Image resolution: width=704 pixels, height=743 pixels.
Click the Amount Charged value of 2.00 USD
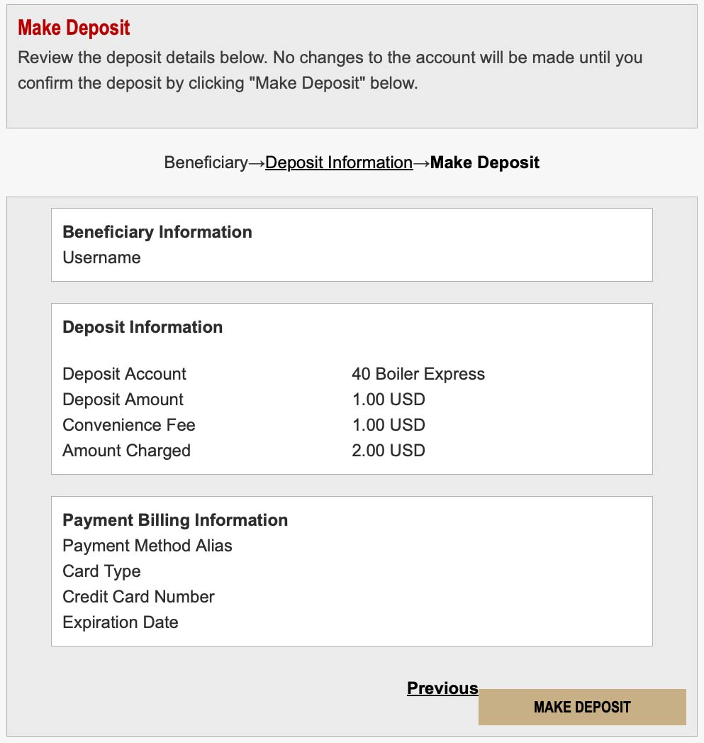point(389,451)
